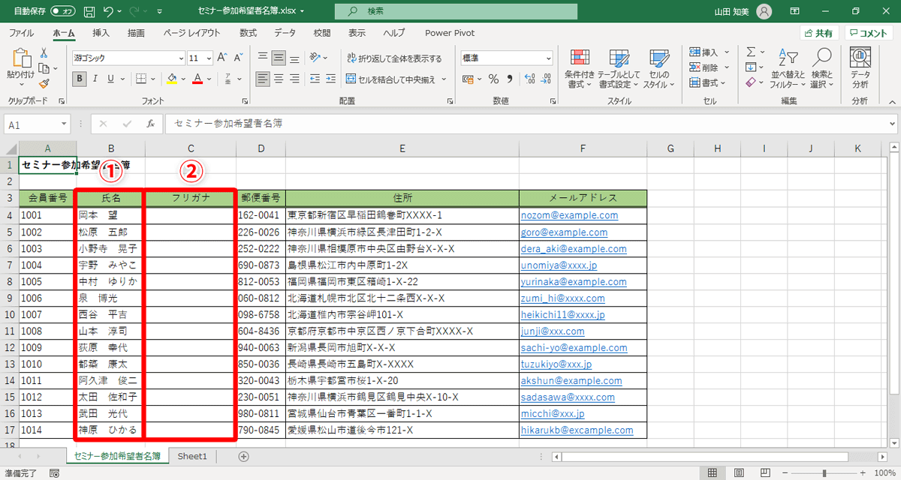Click the Decrease Indent icon

pos(315,79)
